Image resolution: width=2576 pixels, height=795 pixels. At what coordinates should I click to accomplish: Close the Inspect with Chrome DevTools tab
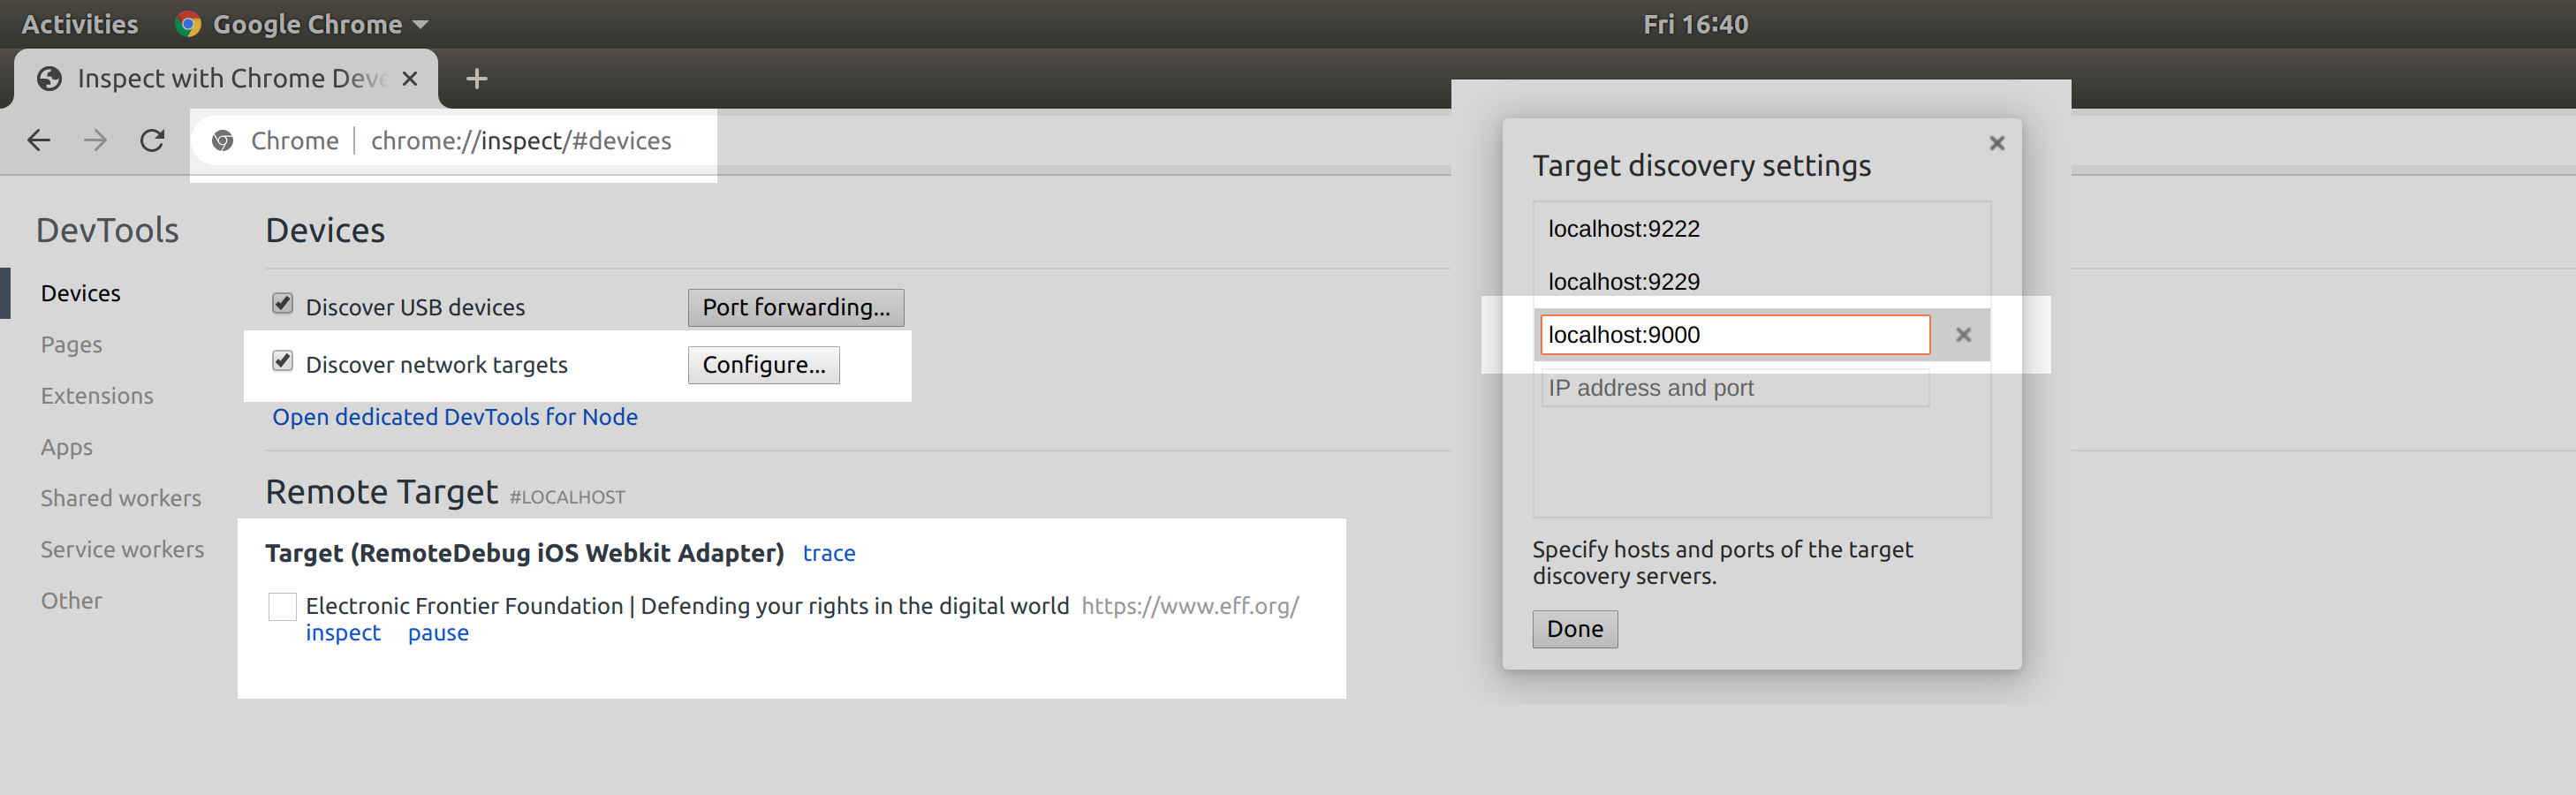click(409, 78)
